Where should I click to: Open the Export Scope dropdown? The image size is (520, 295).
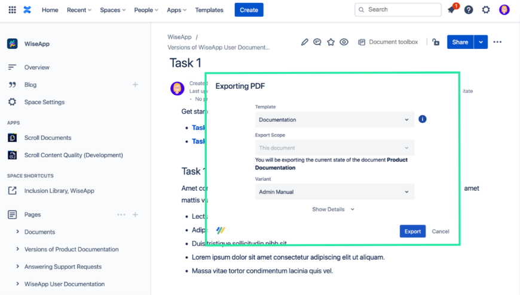coord(335,148)
